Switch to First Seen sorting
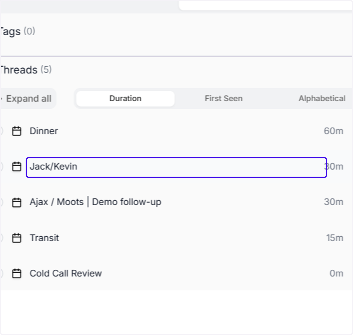Viewport: 353px width, 335px height. point(224,99)
